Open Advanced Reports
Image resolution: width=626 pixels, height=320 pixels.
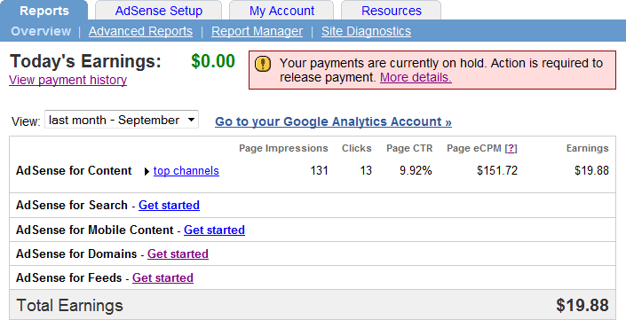[x=140, y=31]
